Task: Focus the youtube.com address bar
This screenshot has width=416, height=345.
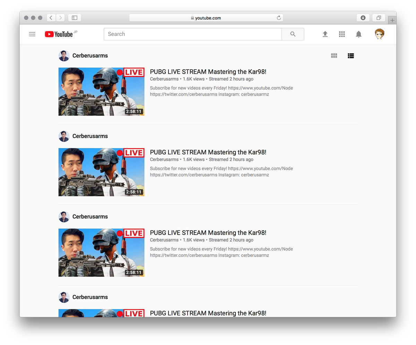Action: 206,18
